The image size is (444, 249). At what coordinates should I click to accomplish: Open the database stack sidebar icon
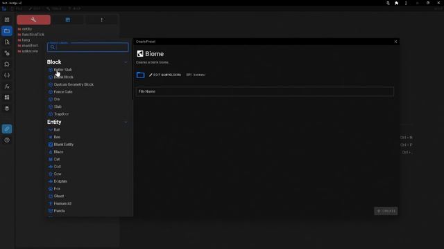7,109
